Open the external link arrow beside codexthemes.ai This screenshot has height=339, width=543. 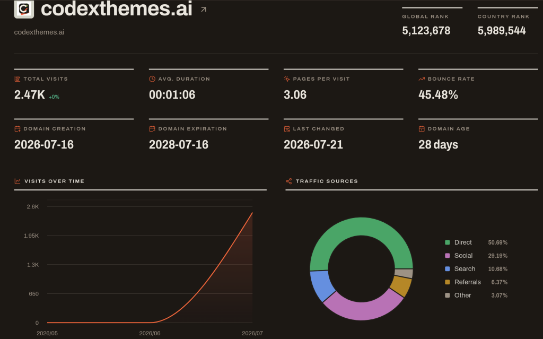pyautogui.click(x=204, y=10)
